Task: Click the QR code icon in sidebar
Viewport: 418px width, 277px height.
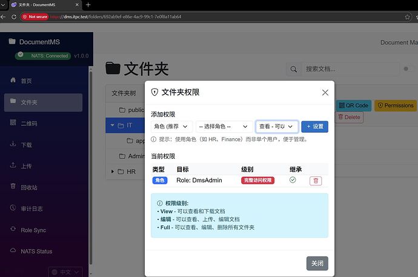Action: tap(13, 122)
